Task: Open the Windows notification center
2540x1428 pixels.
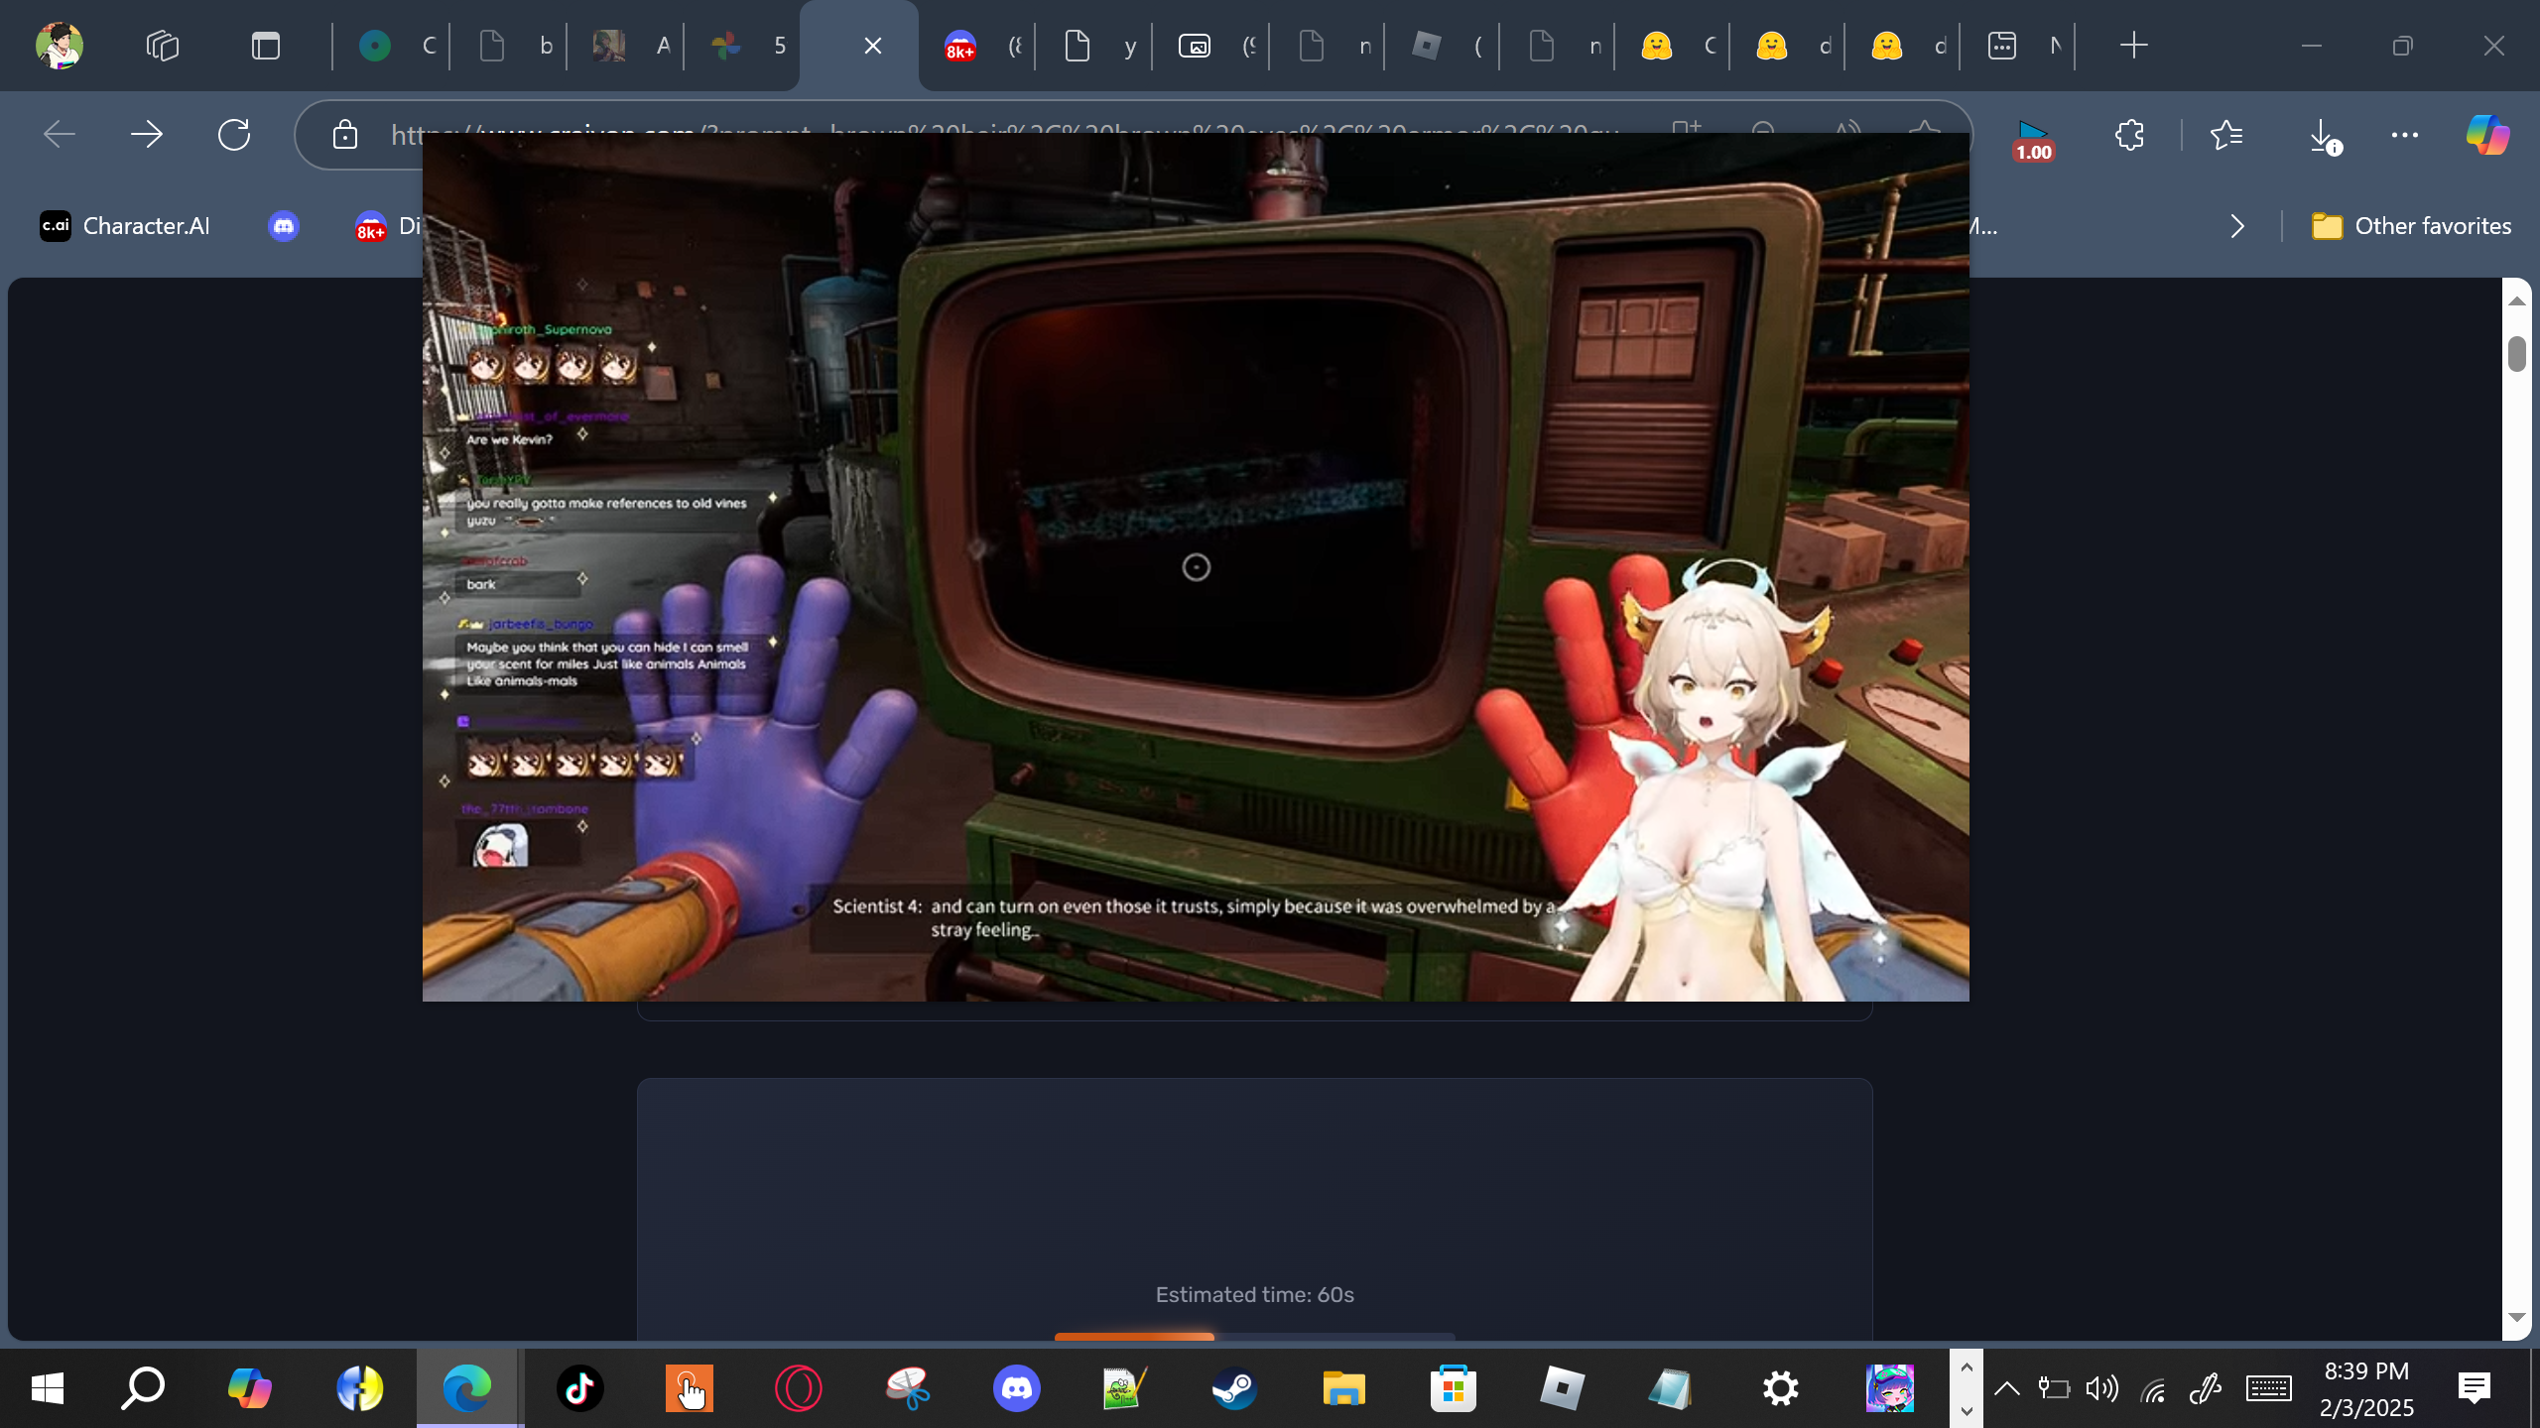Action: tap(2475, 1388)
